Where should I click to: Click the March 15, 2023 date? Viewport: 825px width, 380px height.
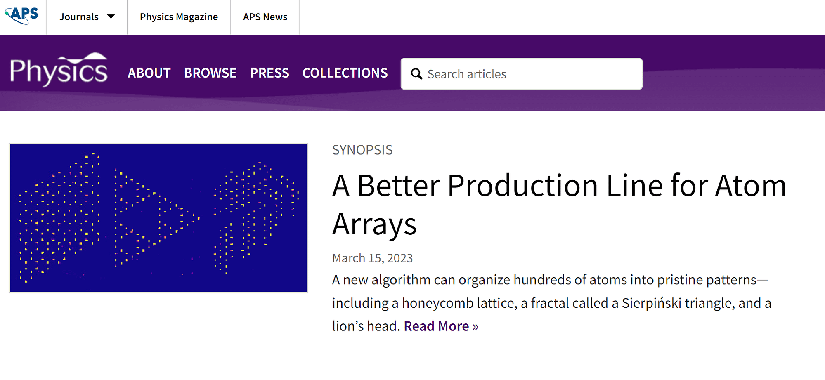coord(372,258)
